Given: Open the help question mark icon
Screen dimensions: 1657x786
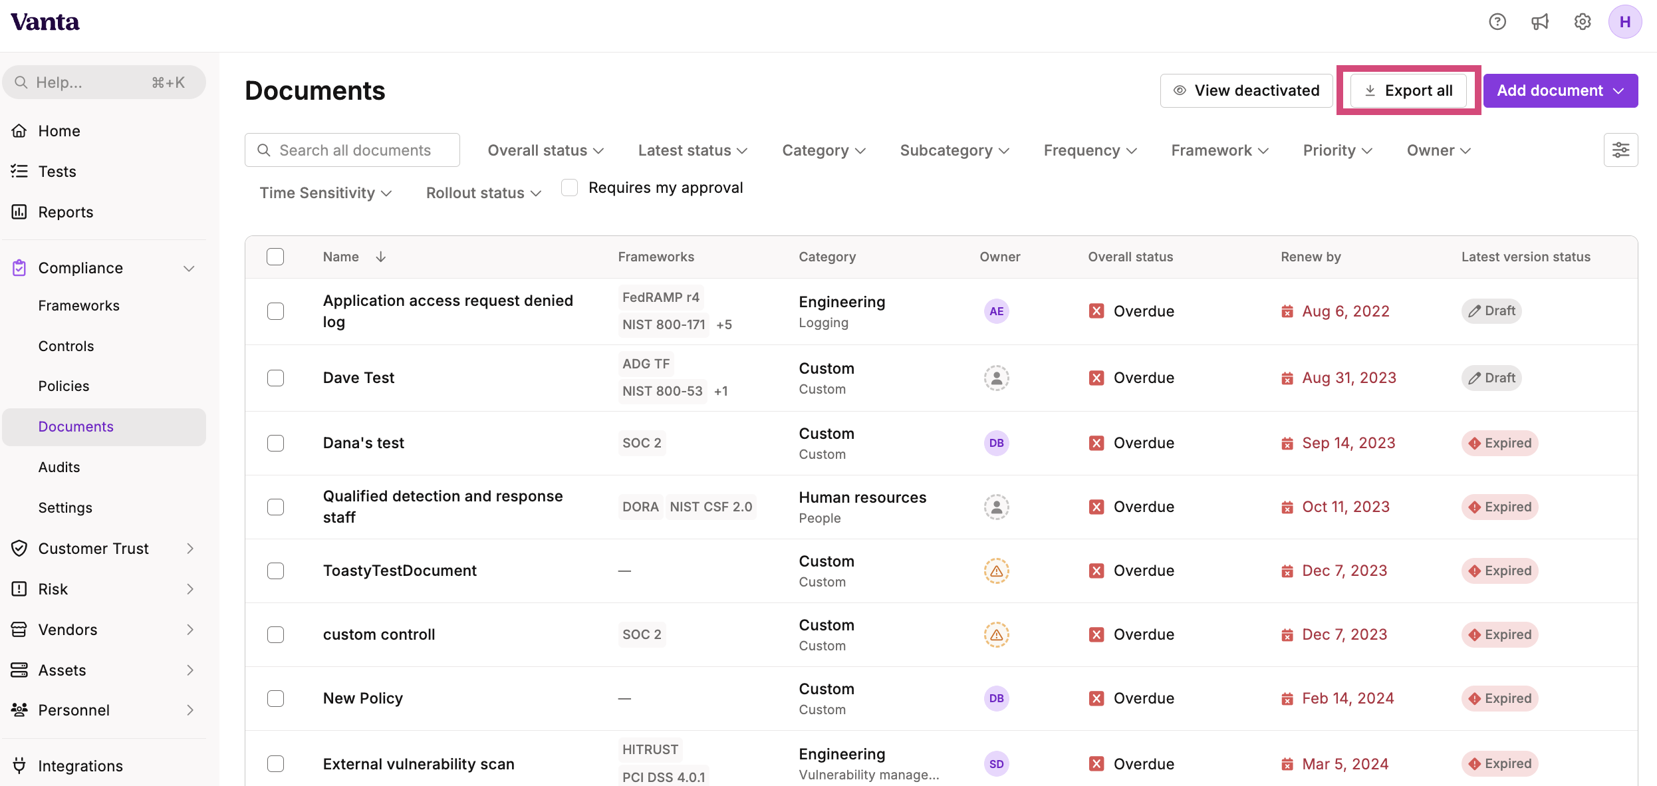Looking at the screenshot, I should click(1497, 22).
